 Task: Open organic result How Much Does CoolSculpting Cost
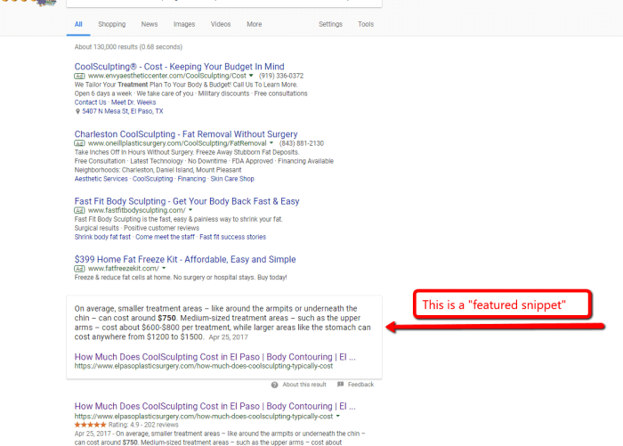tap(215, 406)
